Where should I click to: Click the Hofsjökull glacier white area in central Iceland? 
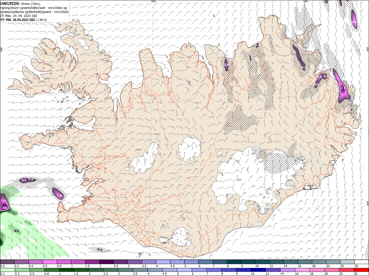[x=189, y=149]
